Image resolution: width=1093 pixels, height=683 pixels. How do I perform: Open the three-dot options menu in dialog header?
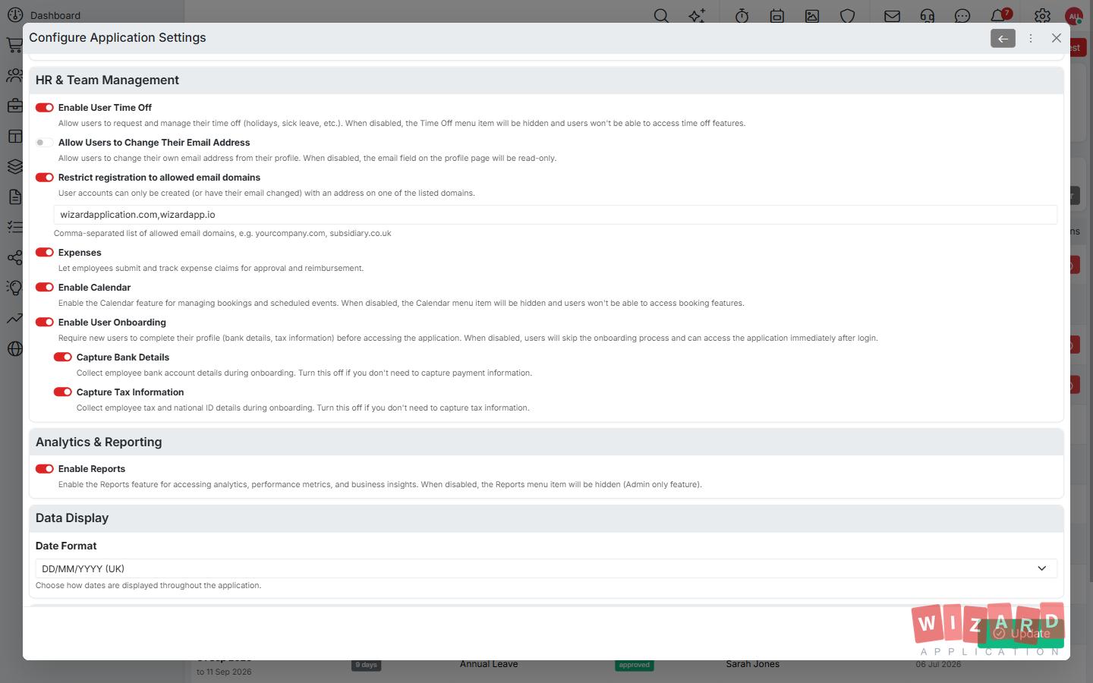[1031, 38]
